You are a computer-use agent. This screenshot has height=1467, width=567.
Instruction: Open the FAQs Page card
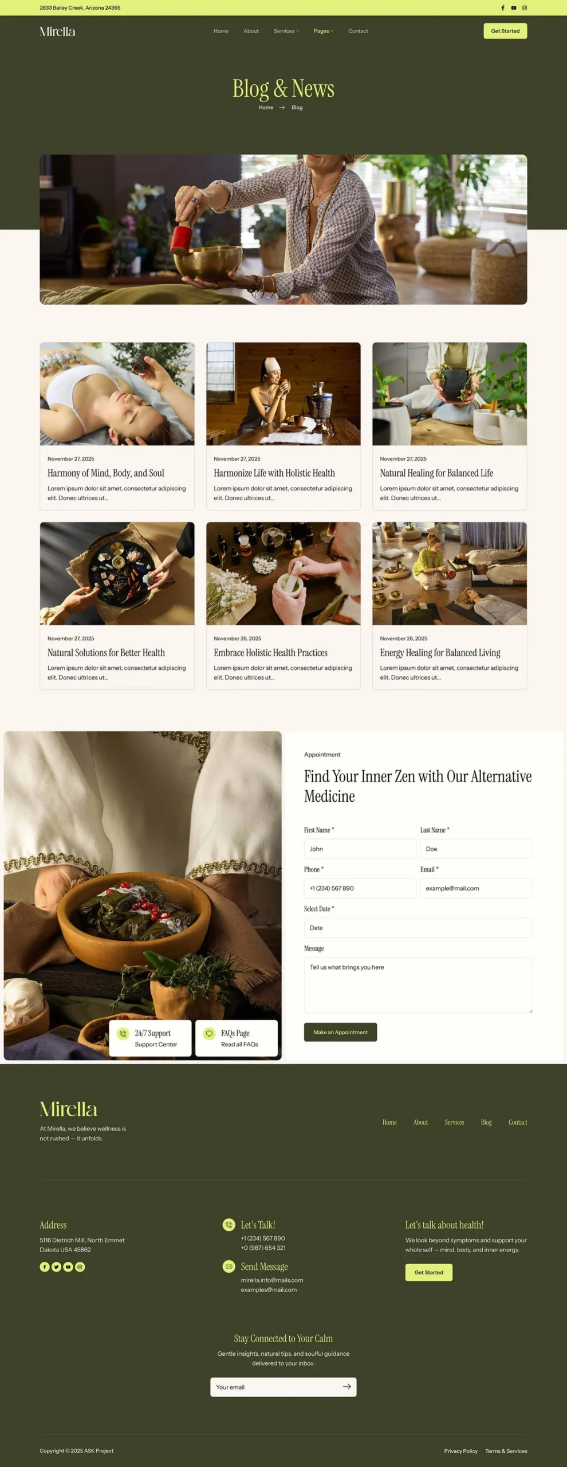click(x=237, y=1038)
